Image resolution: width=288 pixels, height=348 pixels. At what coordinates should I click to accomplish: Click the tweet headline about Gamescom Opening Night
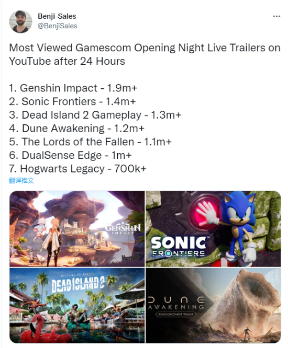pyautogui.click(x=145, y=54)
